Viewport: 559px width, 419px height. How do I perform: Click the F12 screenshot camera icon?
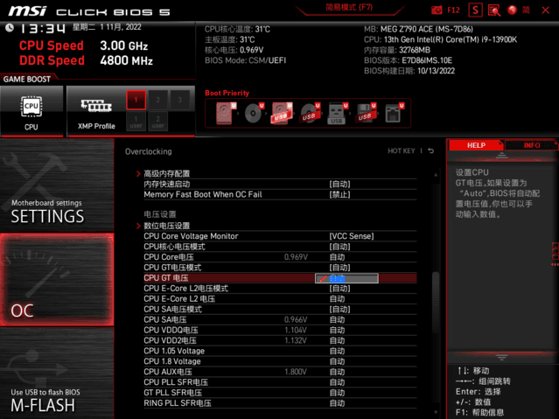click(x=437, y=10)
